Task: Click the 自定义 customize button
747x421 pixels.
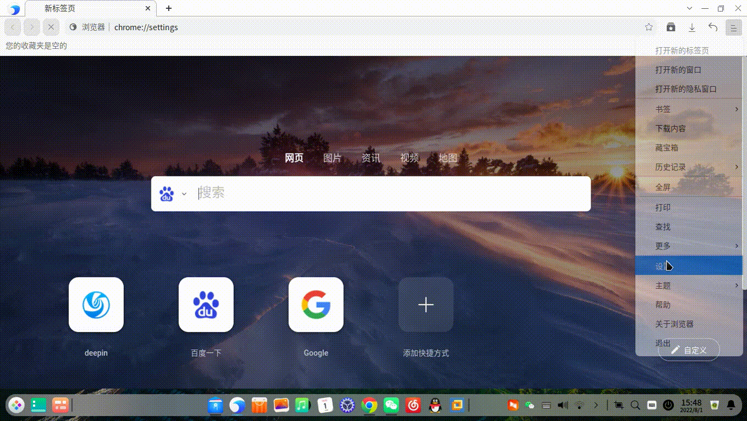Action: tap(688, 350)
